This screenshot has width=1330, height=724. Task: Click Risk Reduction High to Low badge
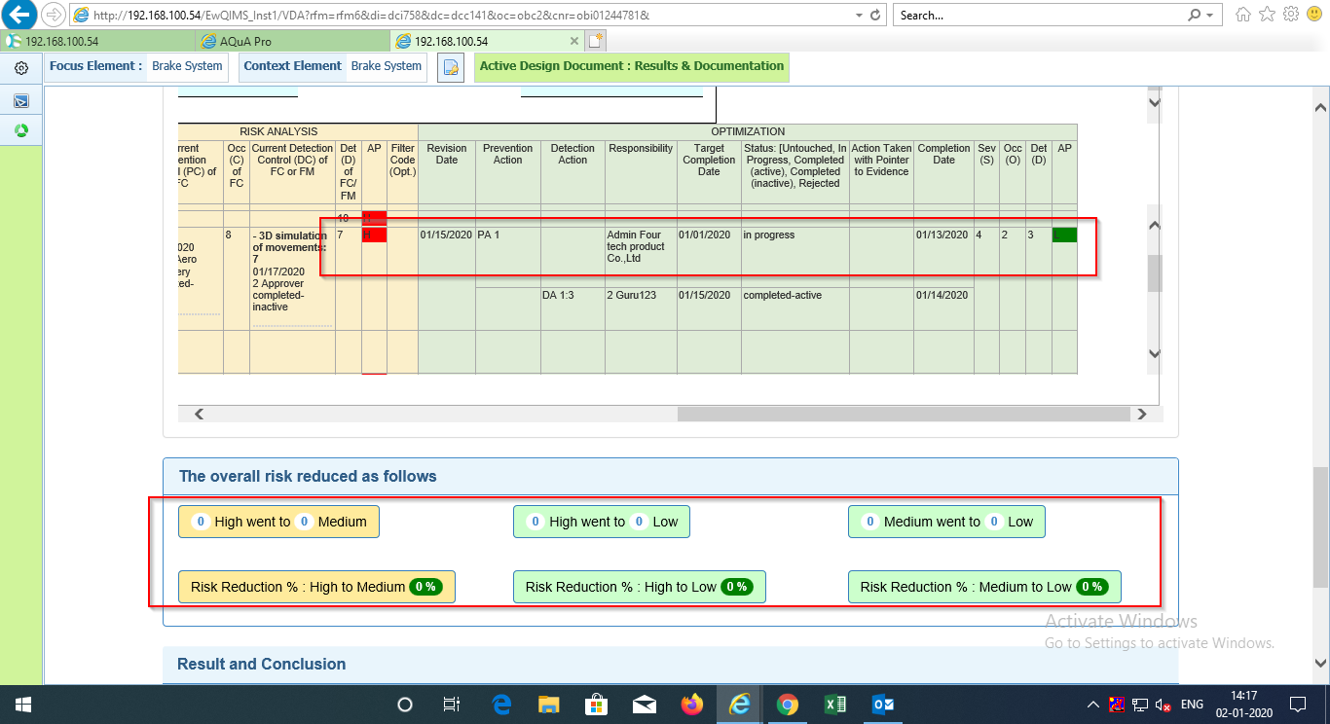point(640,587)
